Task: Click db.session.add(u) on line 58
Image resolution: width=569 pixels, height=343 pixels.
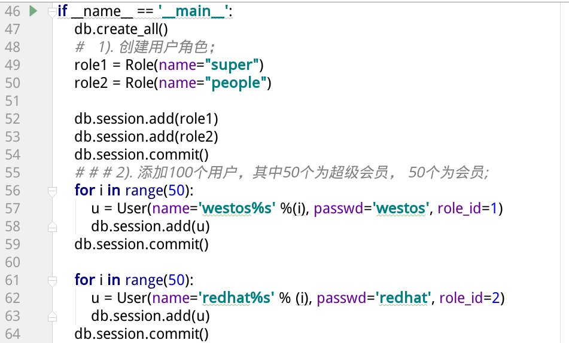Action: click(151, 226)
